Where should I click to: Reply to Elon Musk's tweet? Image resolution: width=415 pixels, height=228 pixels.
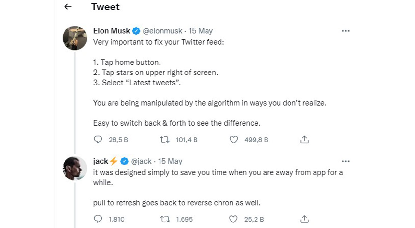98,140
